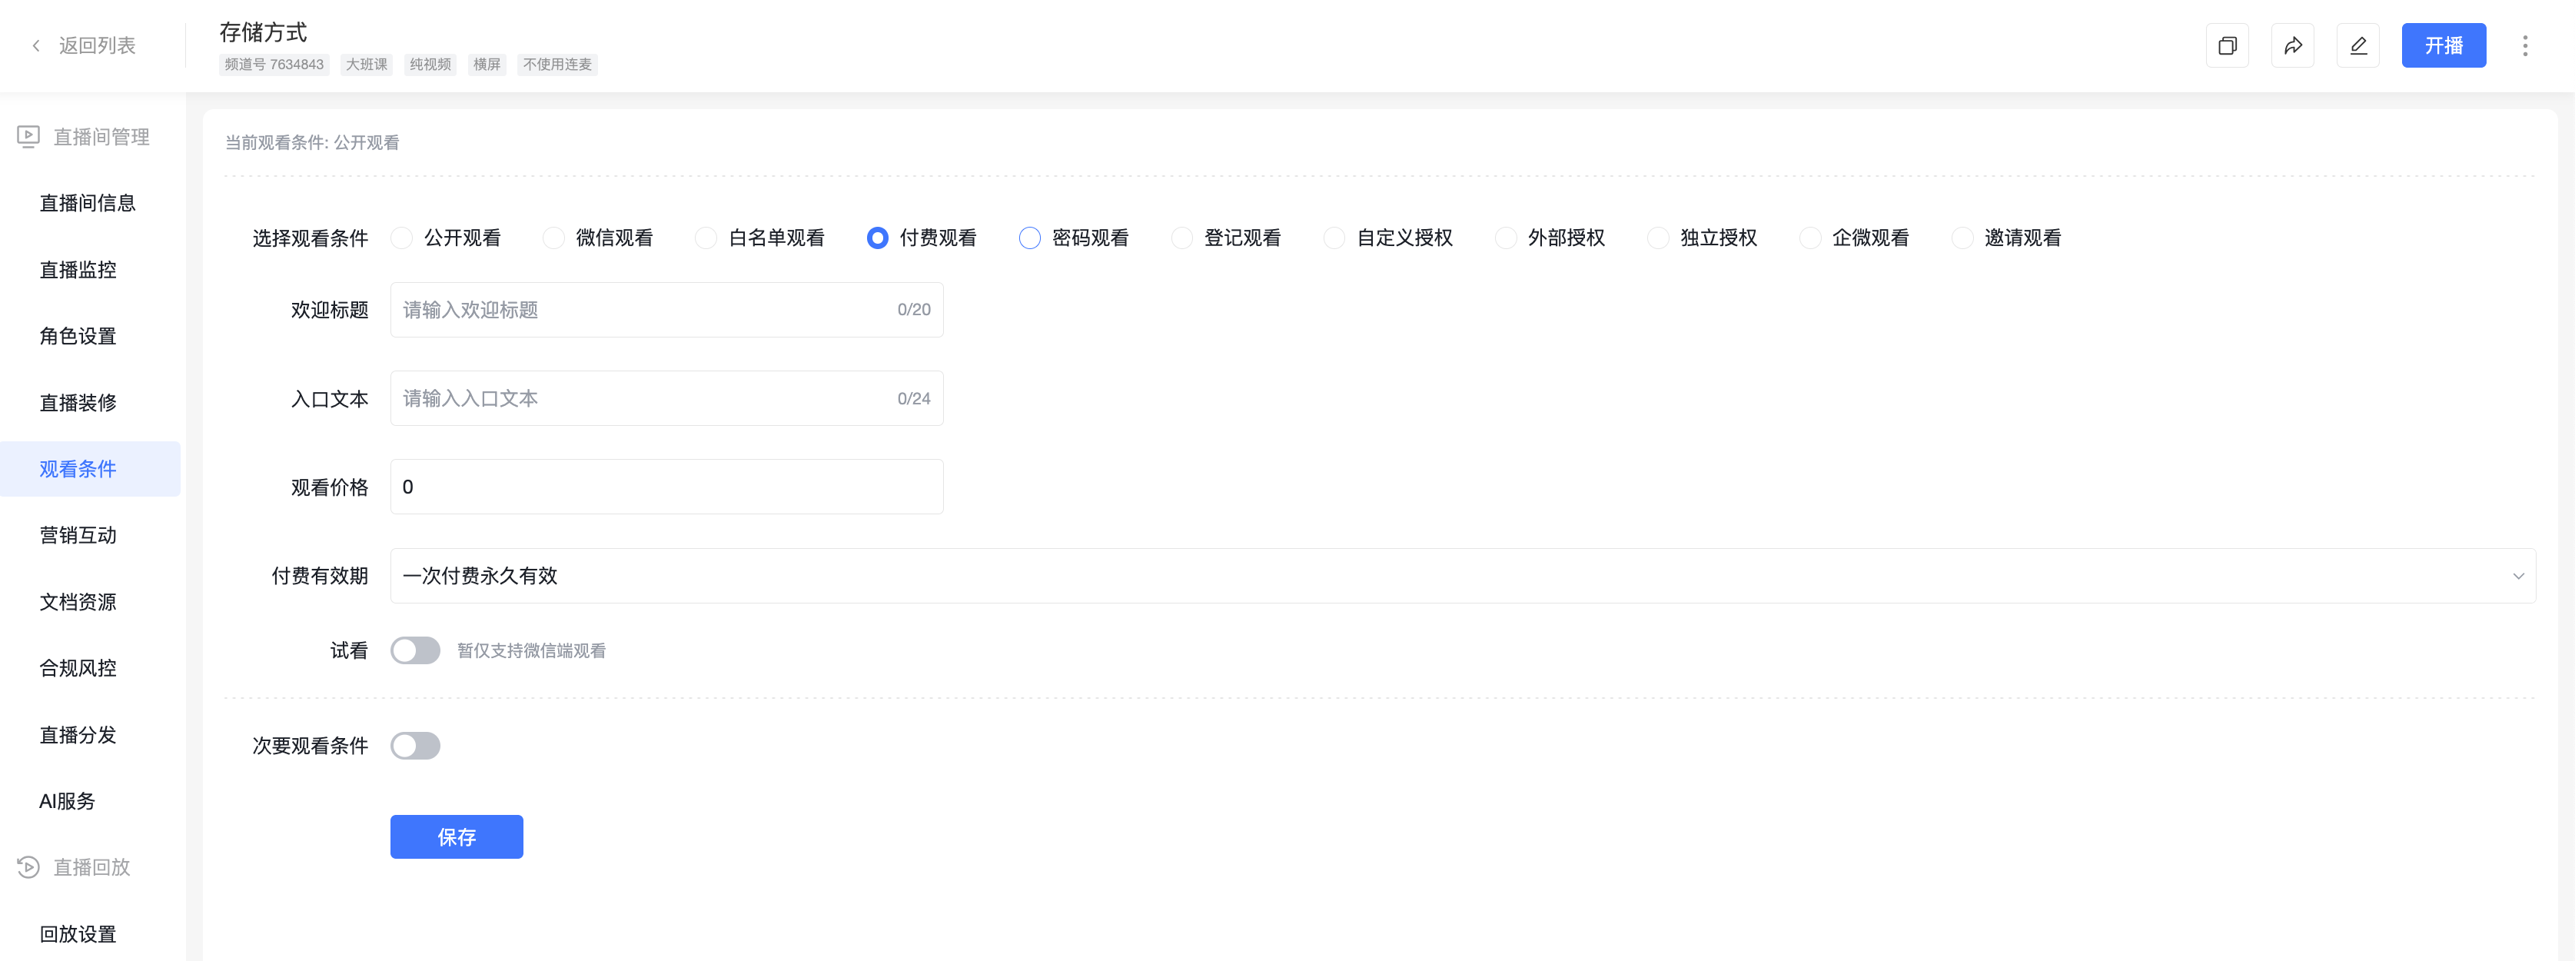Click the 入口文本 input field
Viewport: 2575px width, 961px height.
tap(666, 399)
